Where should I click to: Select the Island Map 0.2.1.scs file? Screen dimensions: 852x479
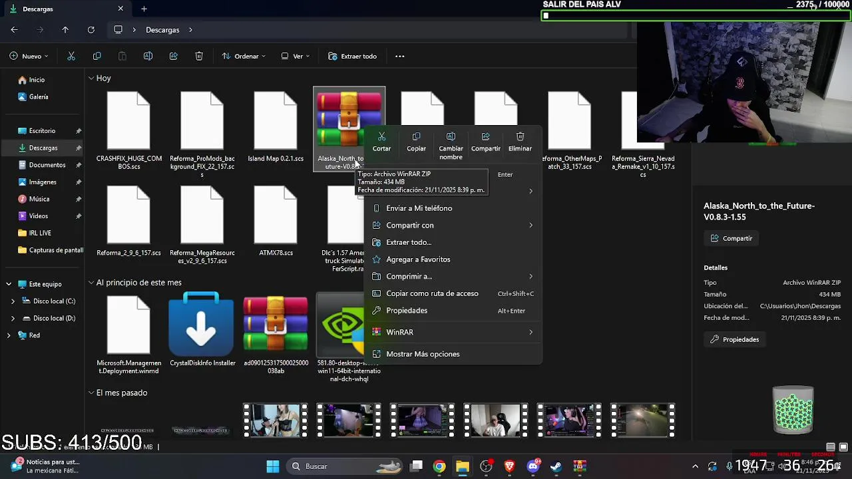click(x=276, y=126)
